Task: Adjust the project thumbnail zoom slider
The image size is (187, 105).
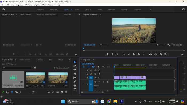Action: tap(25, 92)
